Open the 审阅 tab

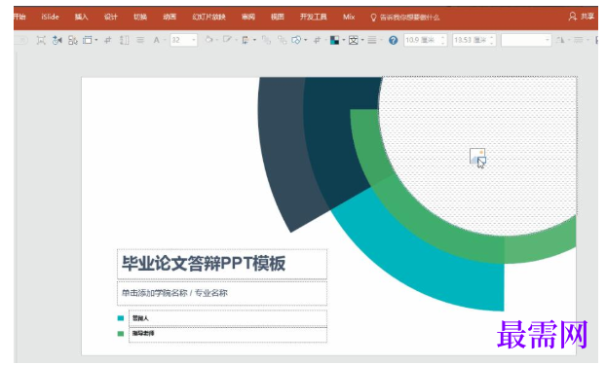(248, 17)
